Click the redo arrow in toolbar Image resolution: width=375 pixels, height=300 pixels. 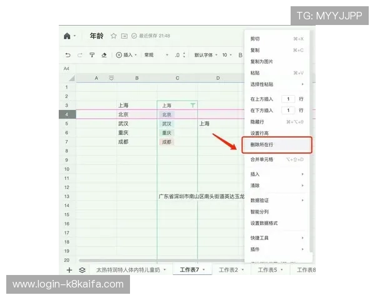[x=79, y=55]
